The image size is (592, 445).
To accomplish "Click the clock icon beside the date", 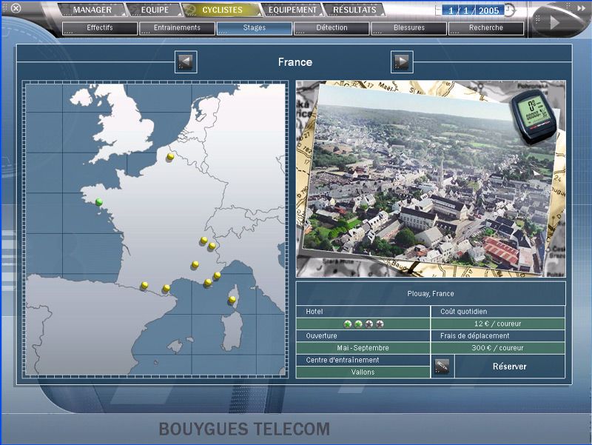I will [510, 10].
